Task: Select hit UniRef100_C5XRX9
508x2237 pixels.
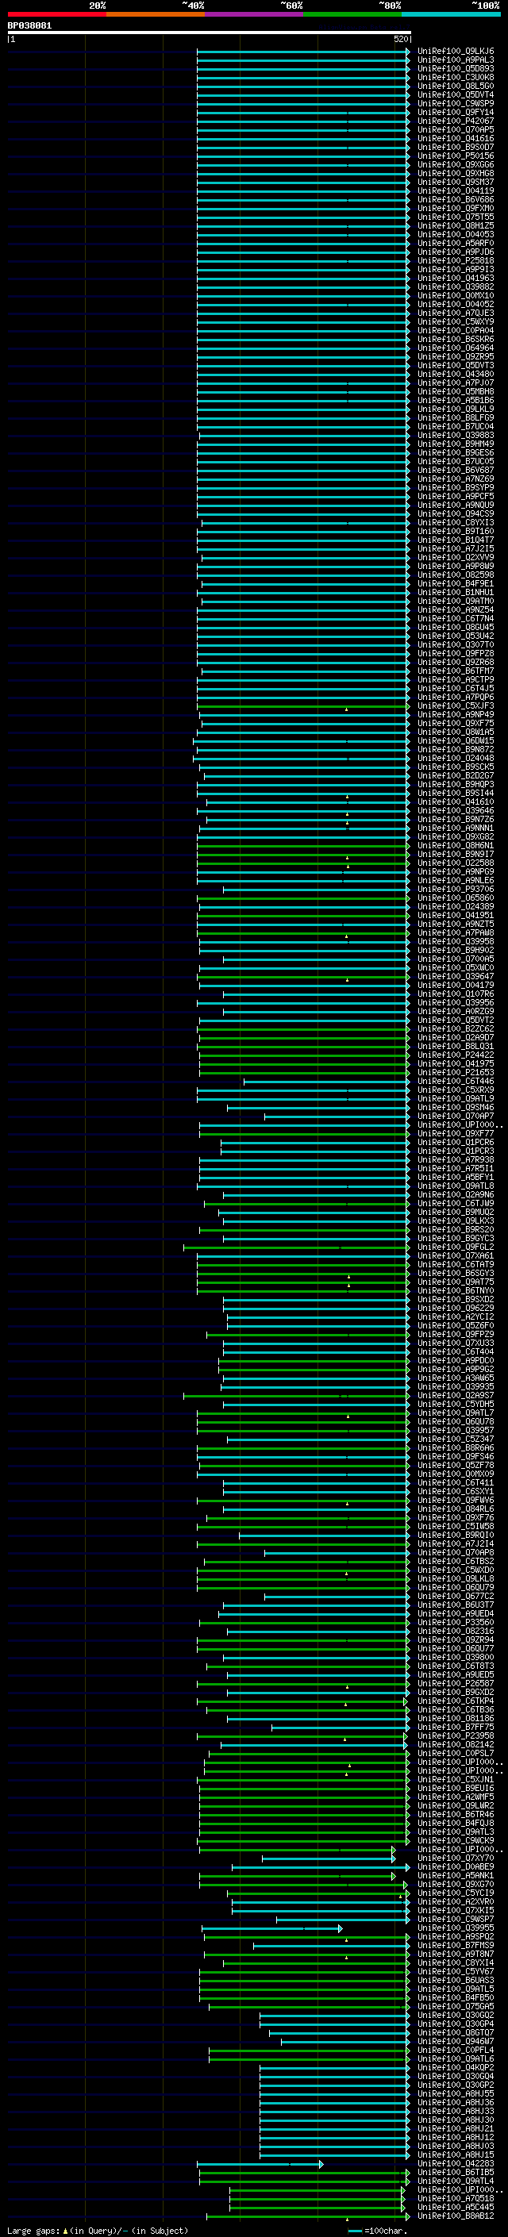Action: coord(456,1090)
